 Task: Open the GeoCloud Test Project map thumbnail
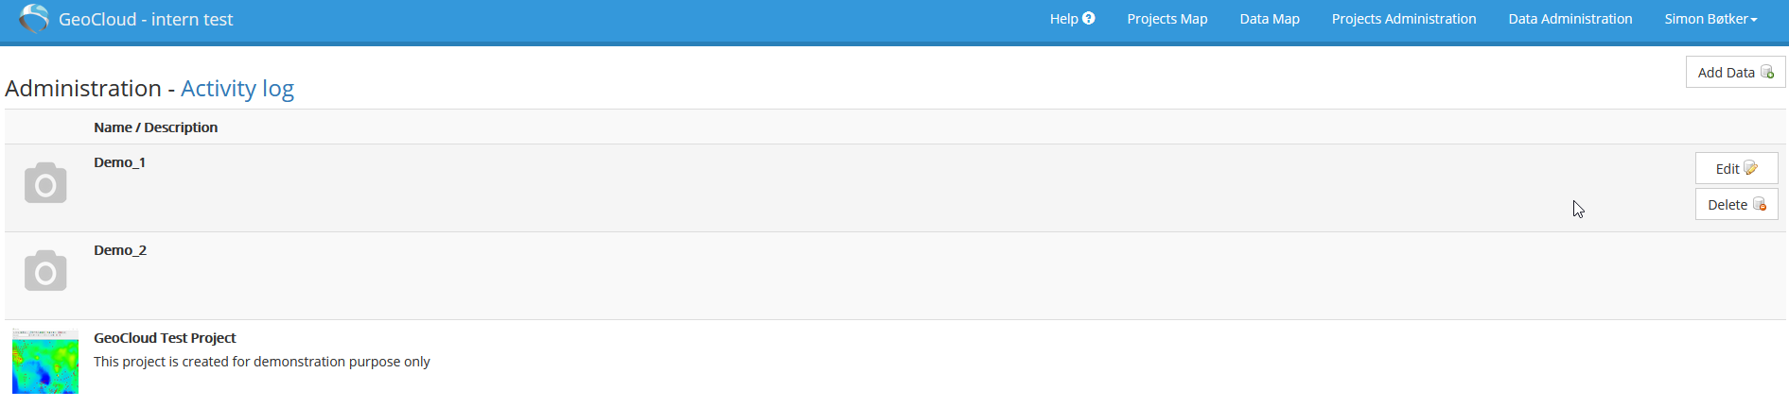pos(45,361)
